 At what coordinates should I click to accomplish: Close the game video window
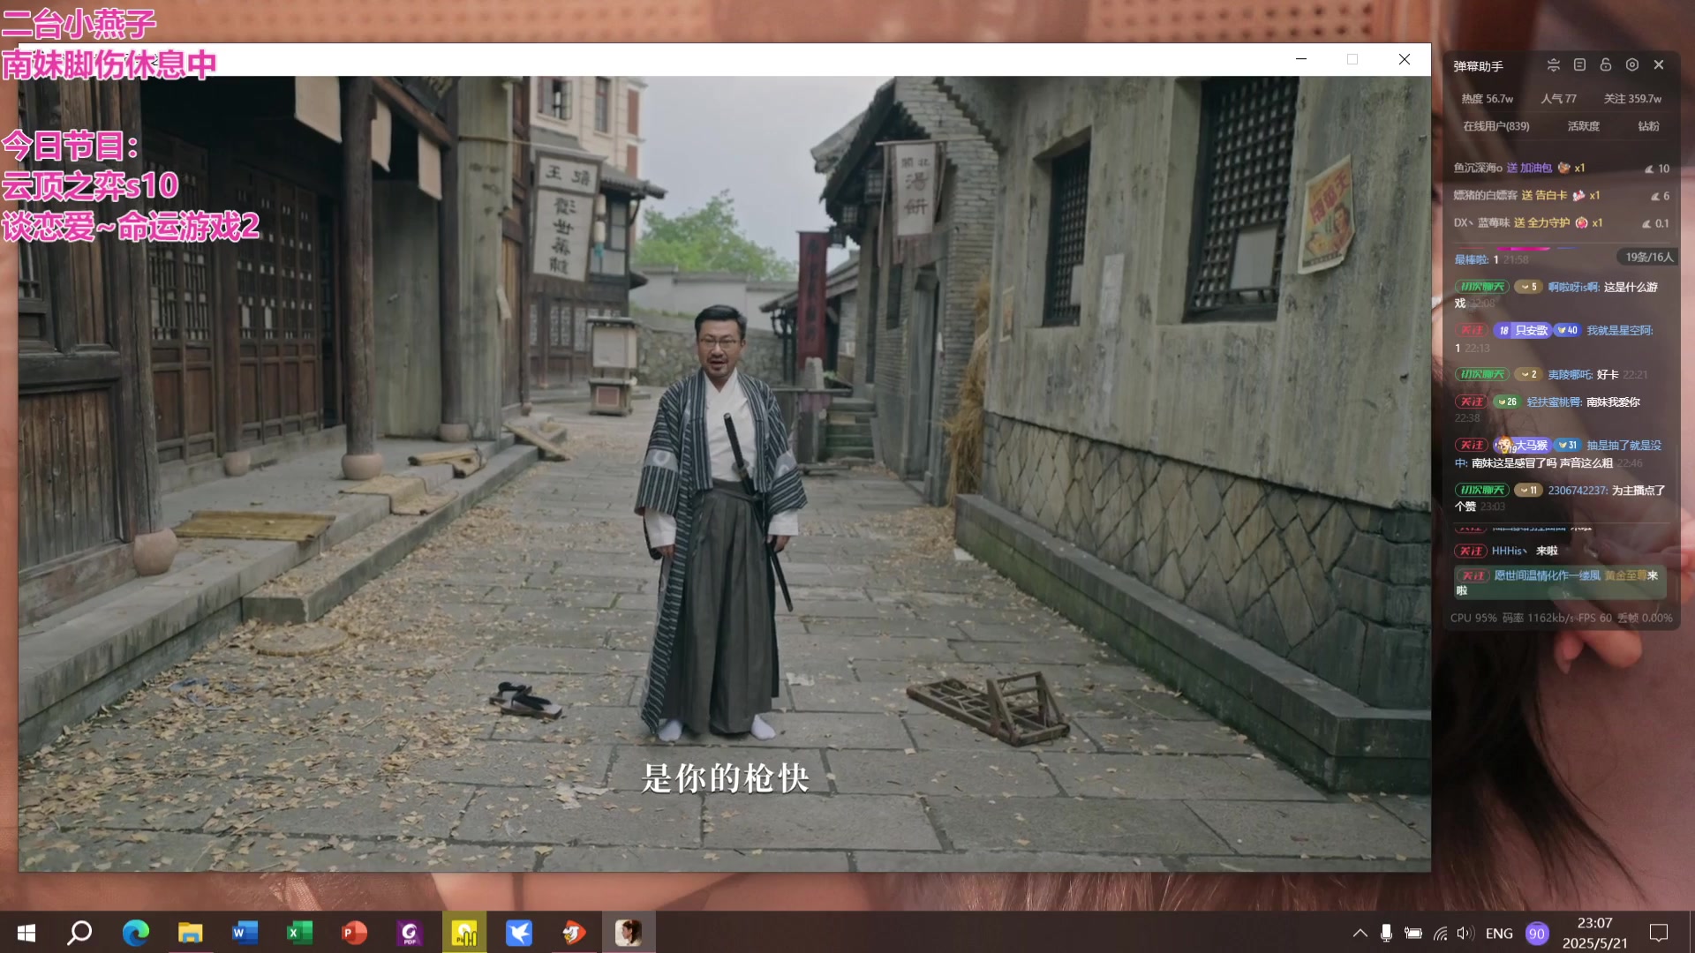point(1404,59)
